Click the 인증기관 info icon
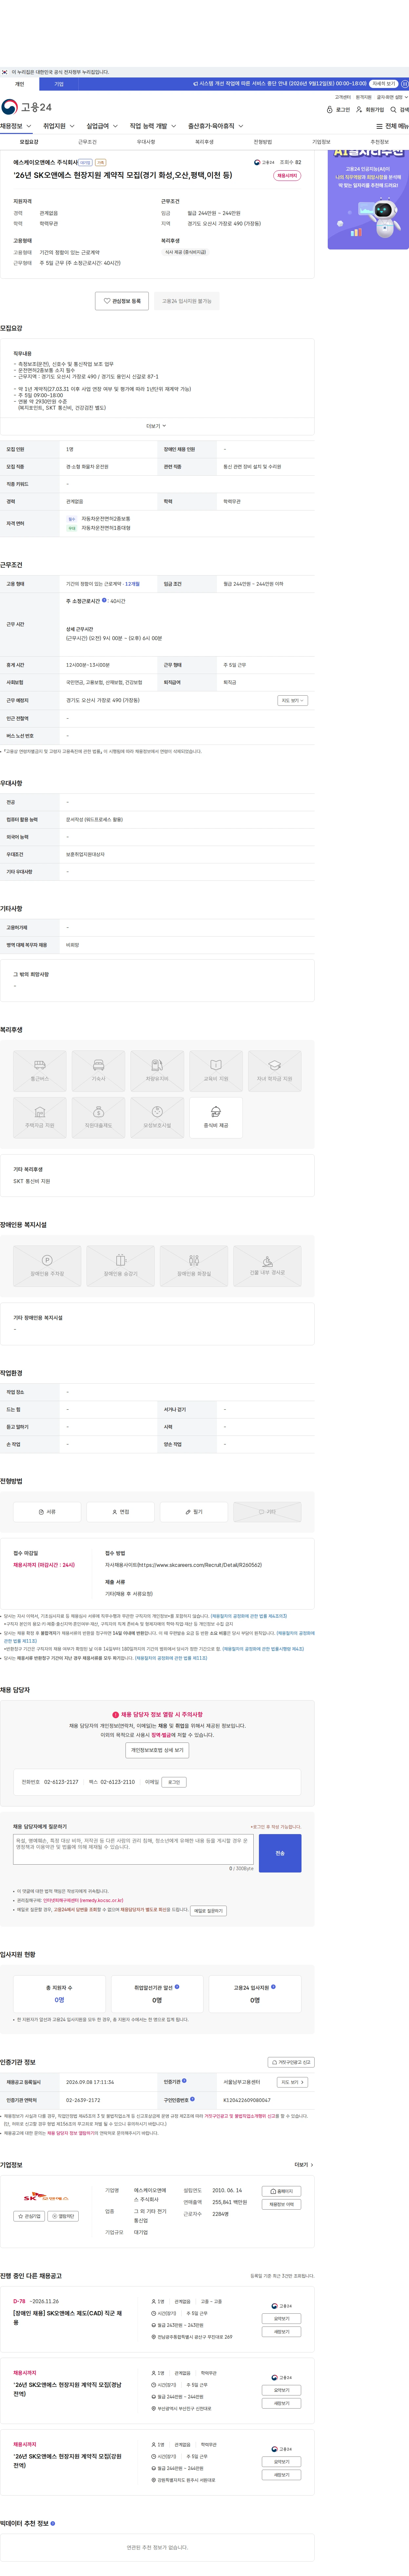 (185, 2081)
